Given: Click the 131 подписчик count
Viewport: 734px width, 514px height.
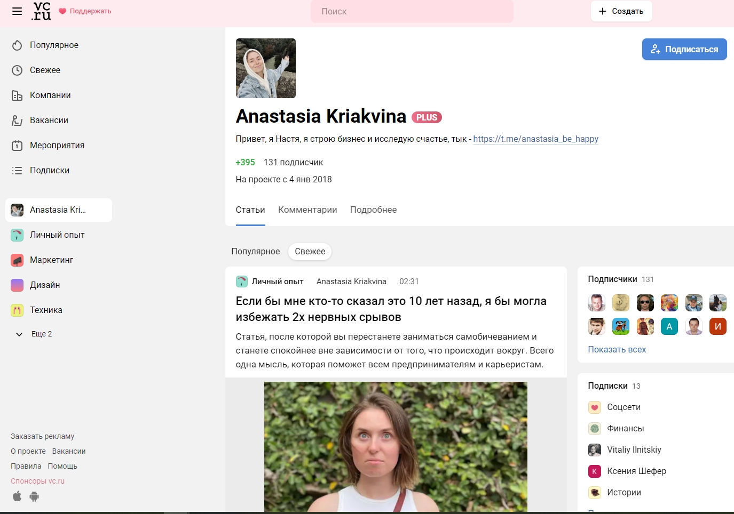Looking at the screenshot, I should [x=294, y=163].
